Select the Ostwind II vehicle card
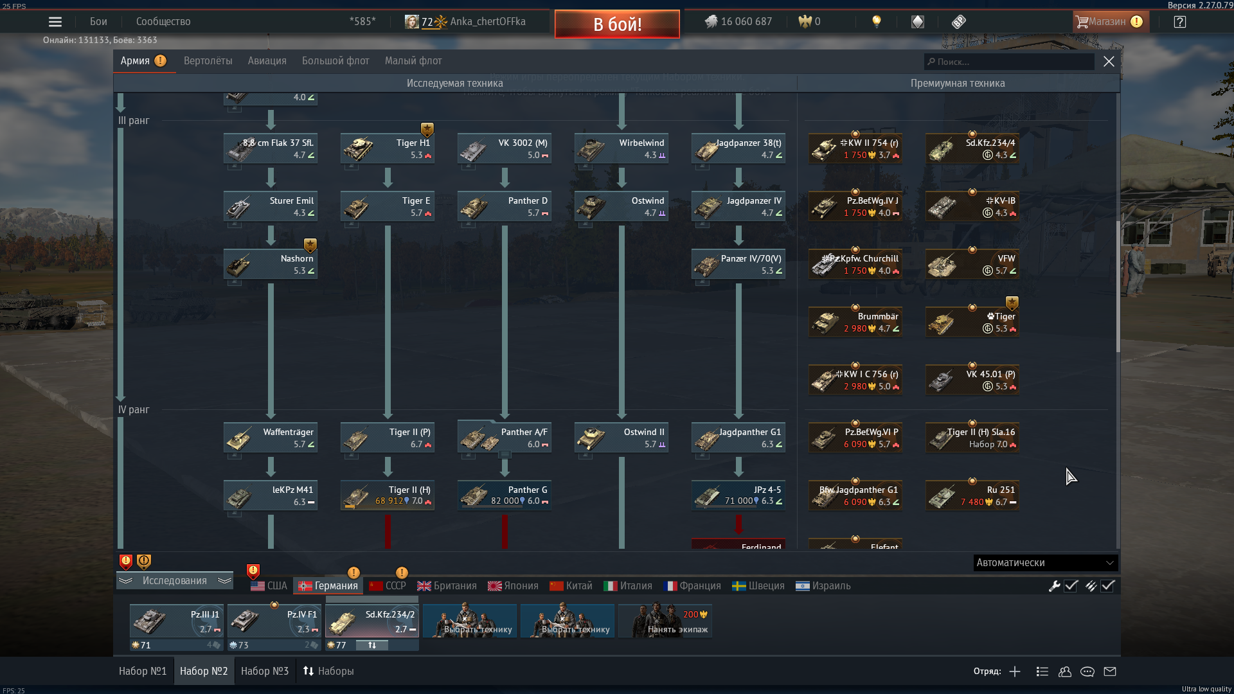 tap(621, 438)
